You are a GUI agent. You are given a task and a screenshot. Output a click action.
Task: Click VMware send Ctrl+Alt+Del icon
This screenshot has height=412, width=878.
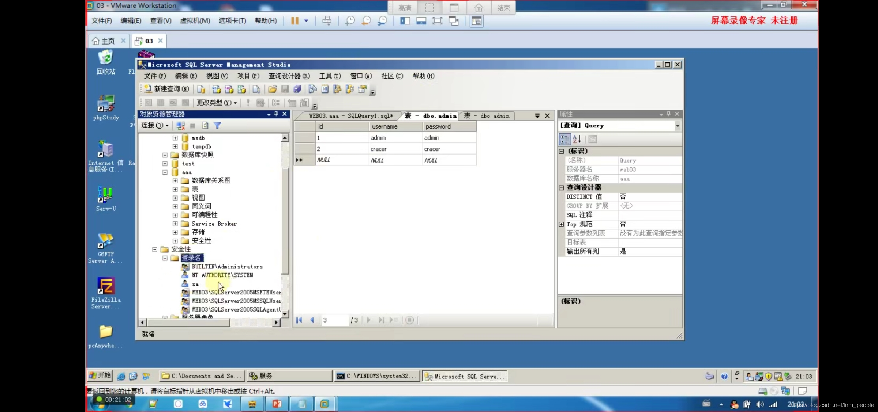click(x=327, y=21)
